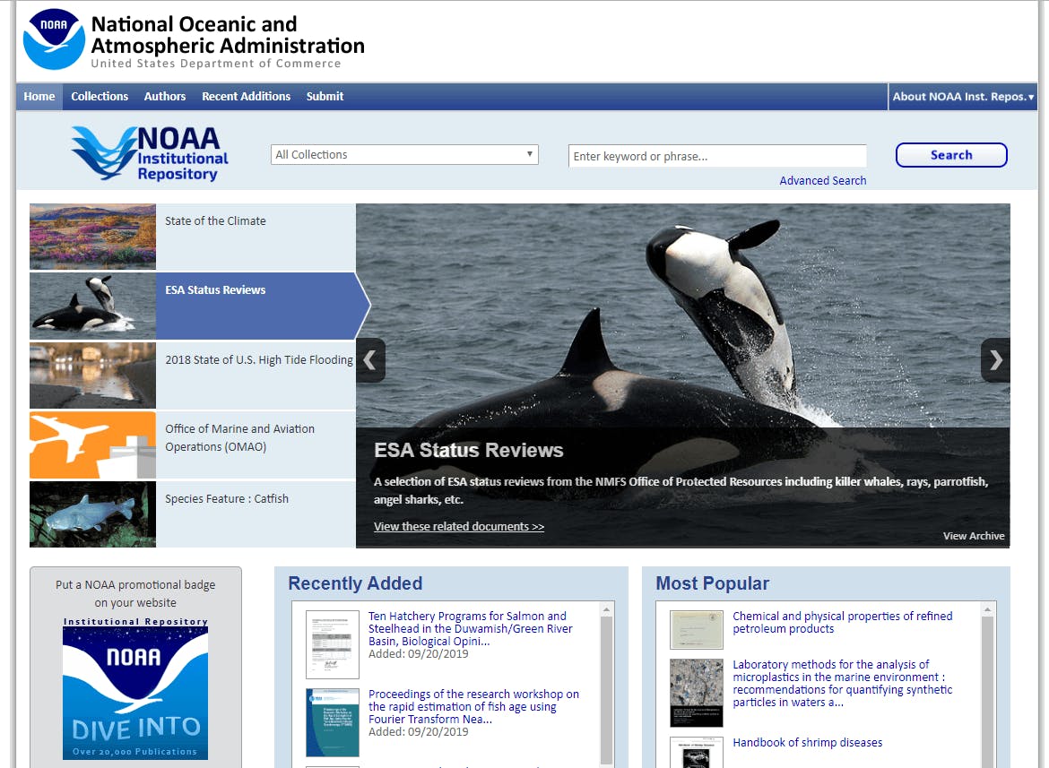Open the Advanced Search link

point(823,180)
